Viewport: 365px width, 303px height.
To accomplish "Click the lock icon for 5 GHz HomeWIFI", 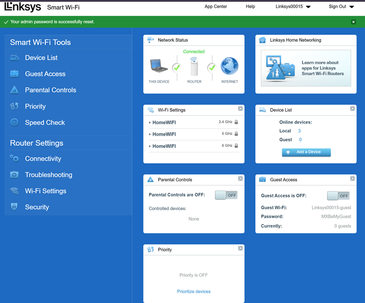I will pos(236,134).
